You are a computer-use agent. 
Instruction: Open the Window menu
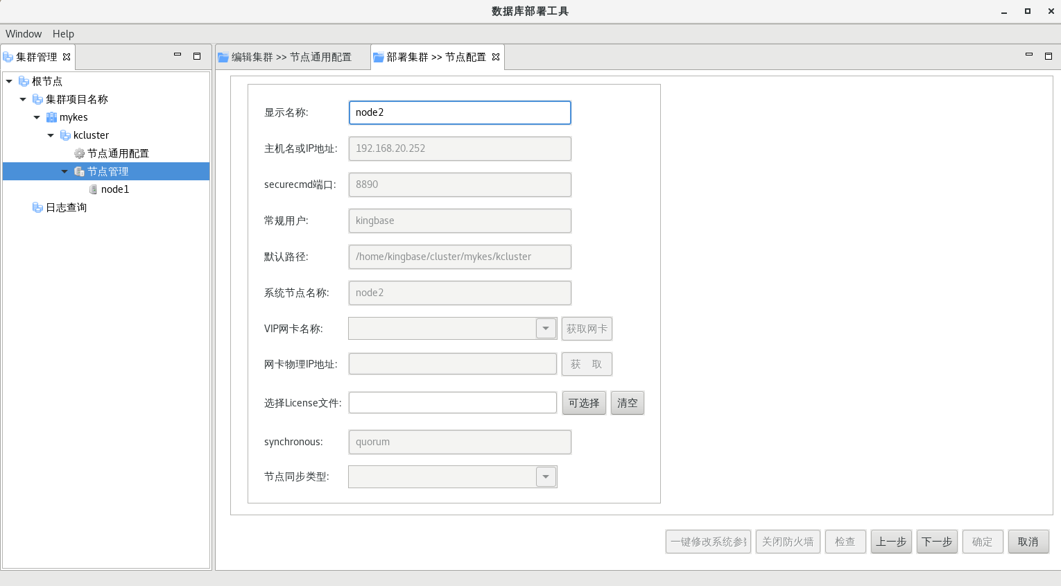click(x=24, y=34)
